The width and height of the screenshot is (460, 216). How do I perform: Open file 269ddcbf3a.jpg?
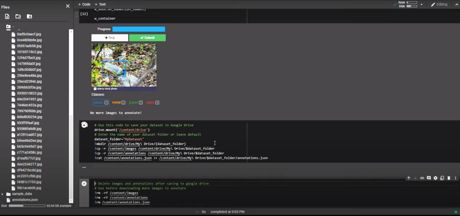[x=29, y=87]
